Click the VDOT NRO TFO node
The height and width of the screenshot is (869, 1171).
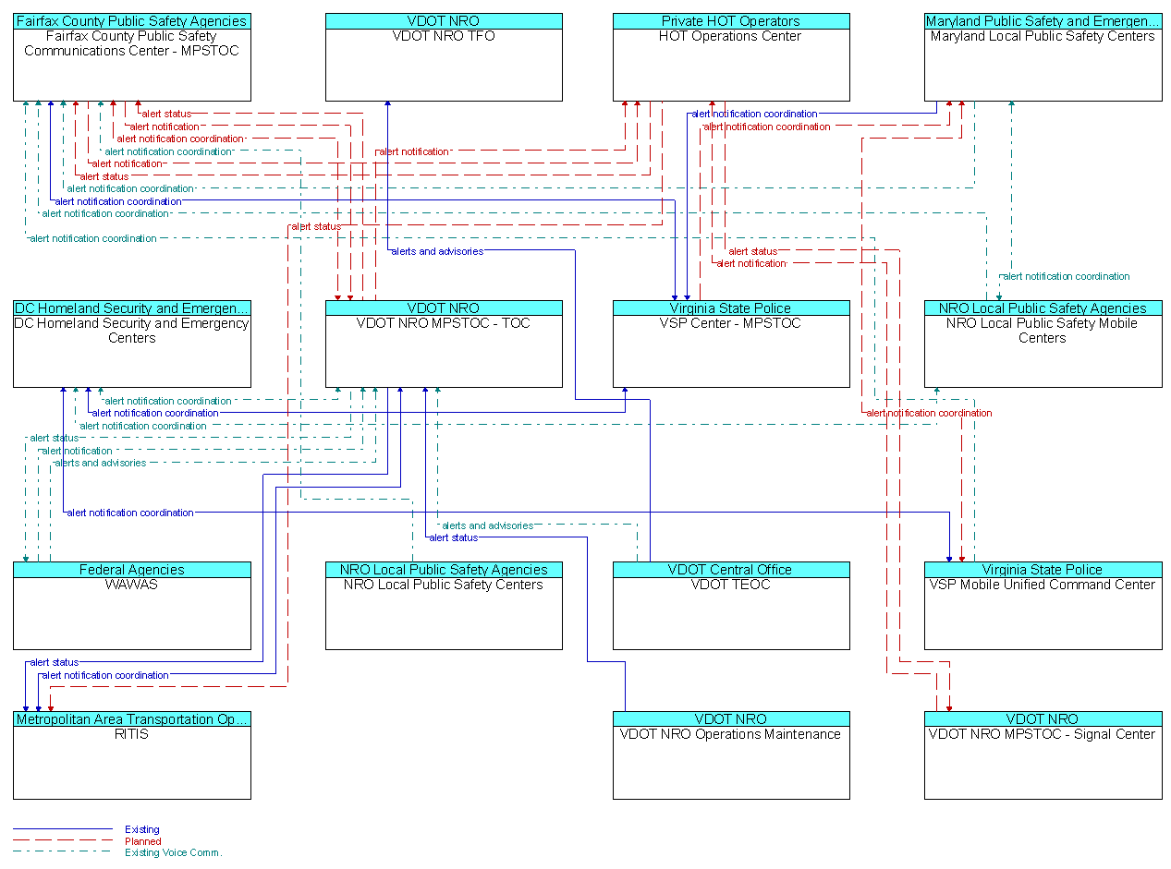coord(444,57)
